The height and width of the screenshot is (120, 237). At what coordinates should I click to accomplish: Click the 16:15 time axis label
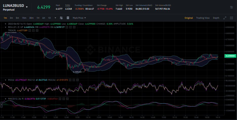tap(218, 117)
